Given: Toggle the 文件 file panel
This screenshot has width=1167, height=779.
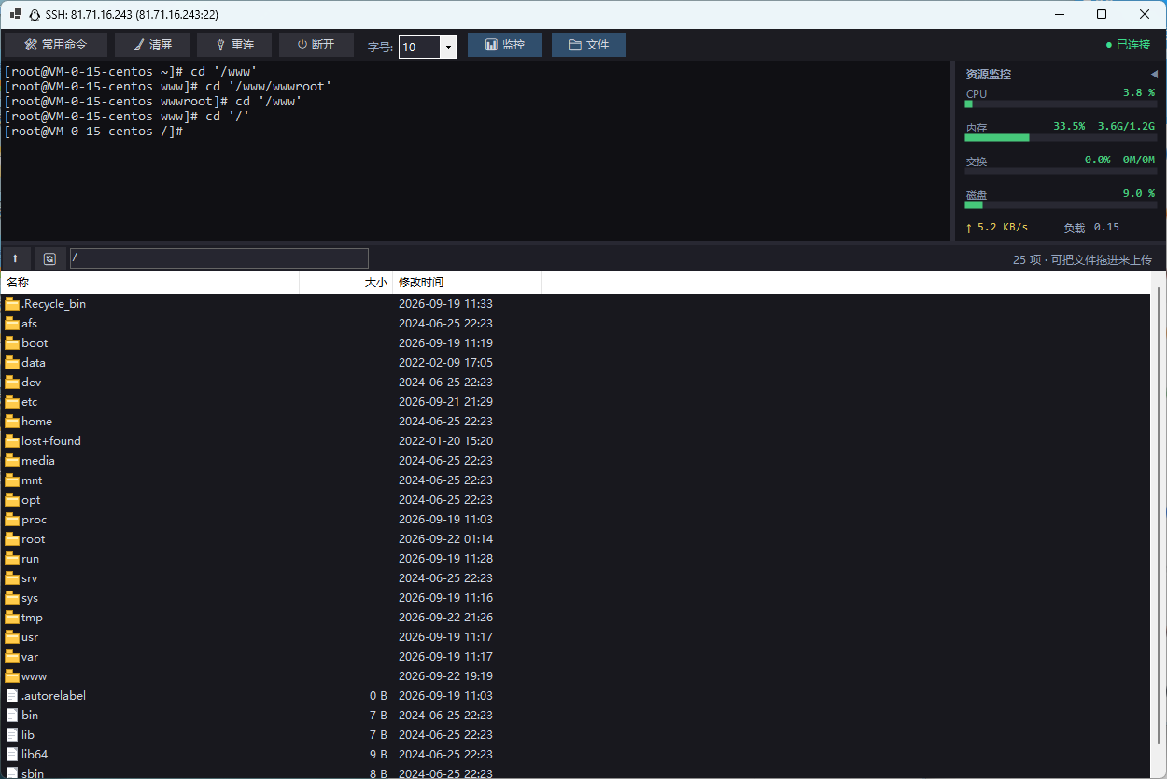Looking at the screenshot, I should [589, 45].
